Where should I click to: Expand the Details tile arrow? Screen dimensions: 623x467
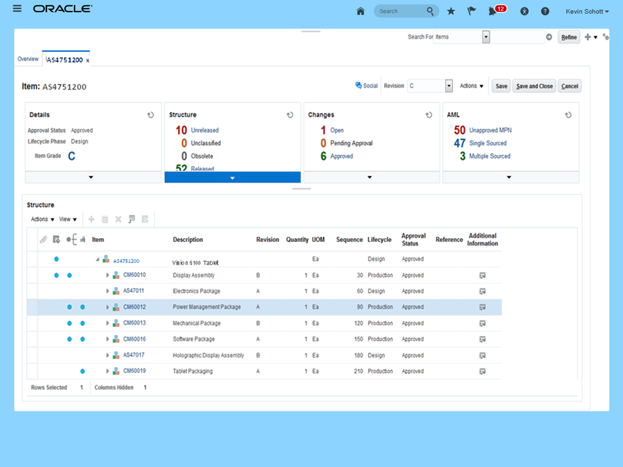[x=91, y=177]
